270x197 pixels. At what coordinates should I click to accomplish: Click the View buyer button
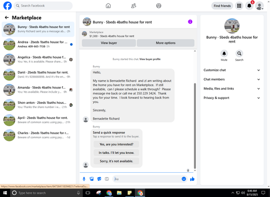[109, 43]
